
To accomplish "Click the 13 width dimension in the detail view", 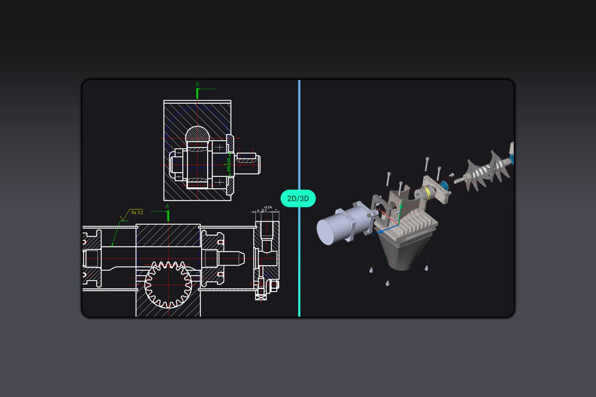I will (x=263, y=210).
